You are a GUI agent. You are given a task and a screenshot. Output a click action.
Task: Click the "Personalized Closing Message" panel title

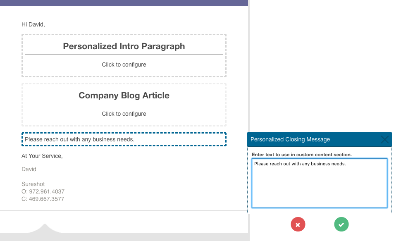[x=290, y=139]
